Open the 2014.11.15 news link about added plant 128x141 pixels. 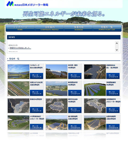click(20, 48)
